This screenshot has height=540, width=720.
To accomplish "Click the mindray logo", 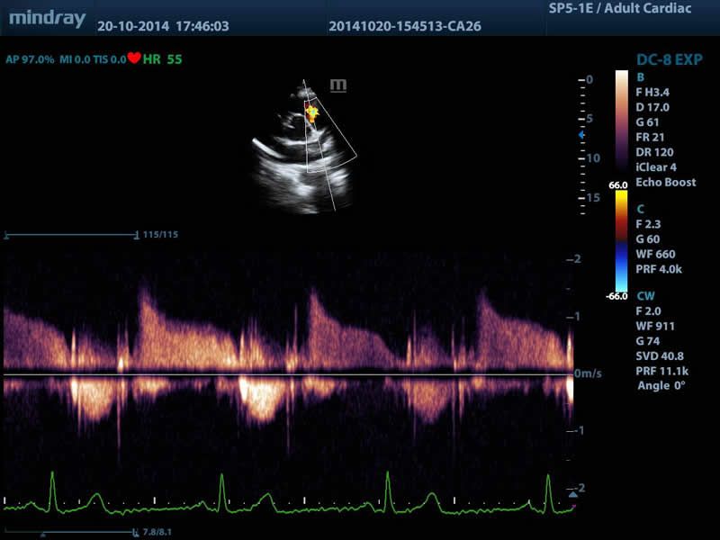I will pyautogui.click(x=48, y=19).
